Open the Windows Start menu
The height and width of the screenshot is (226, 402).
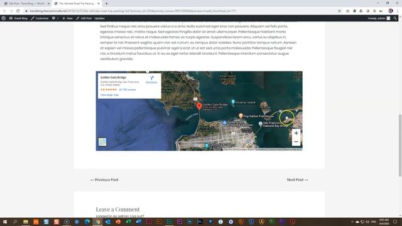tap(5, 222)
